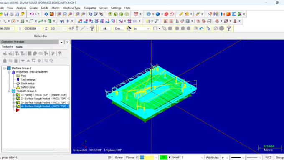Open the Settings menu

tap(116, 8)
